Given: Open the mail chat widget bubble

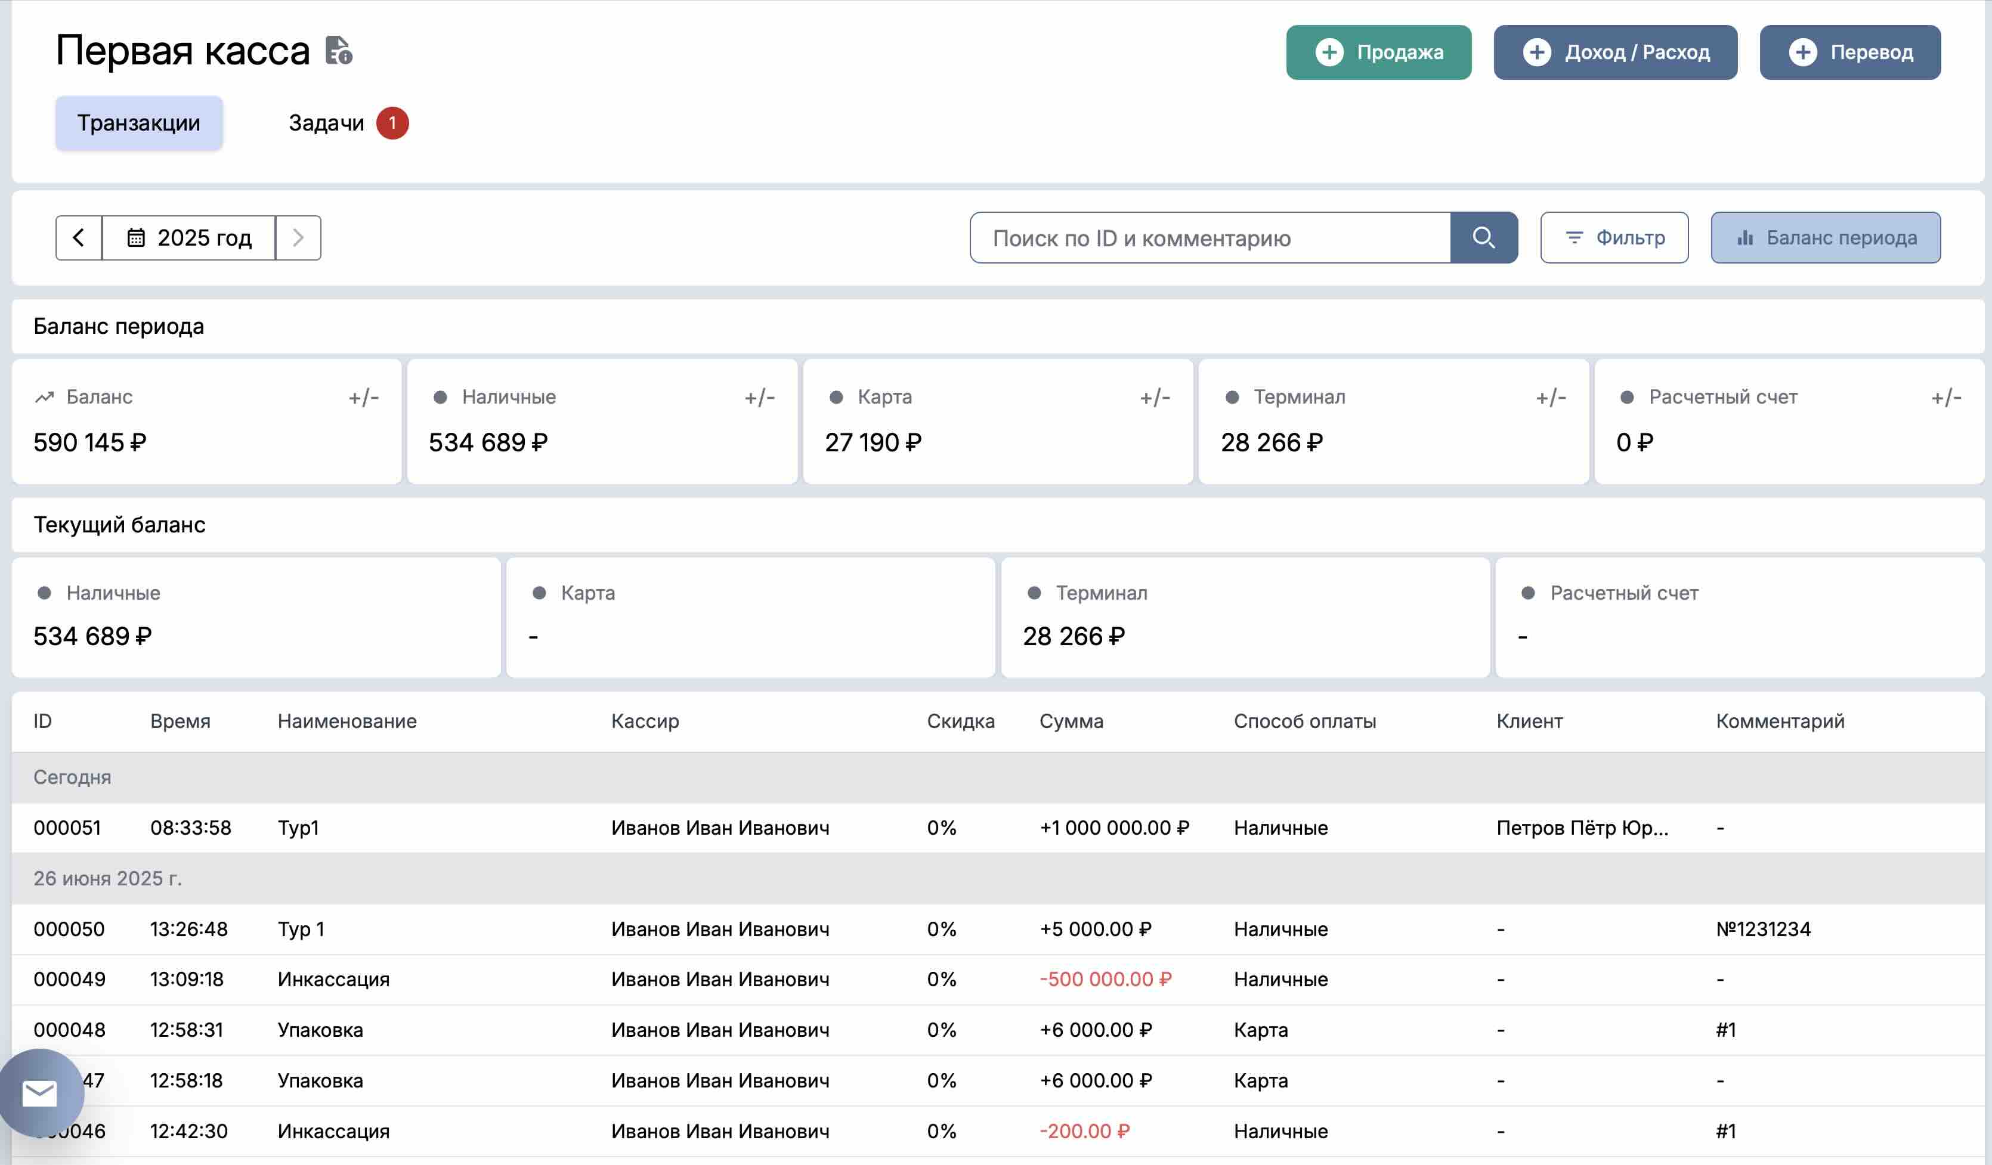Looking at the screenshot, I should tap(39, 1093).
